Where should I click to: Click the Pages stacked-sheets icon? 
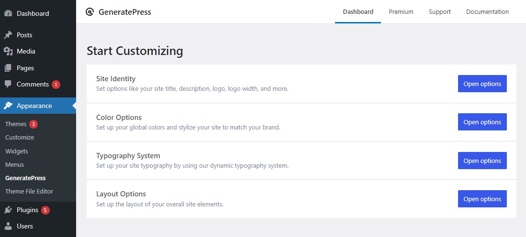pos(8,68)
